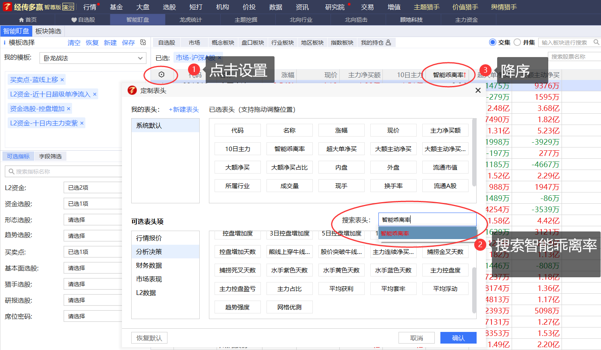Remove the L2资金-近十日超级单净流入 filter via its X

94,94
